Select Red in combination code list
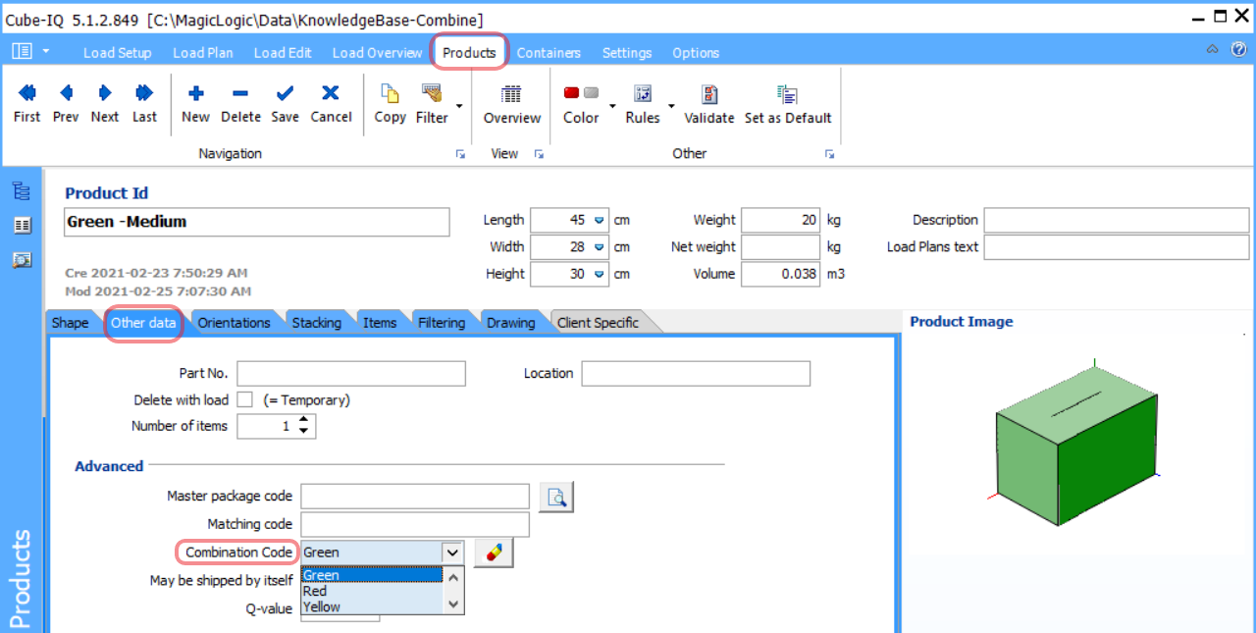This screenshot has width=1256, height=633. [x=373, y=591]
